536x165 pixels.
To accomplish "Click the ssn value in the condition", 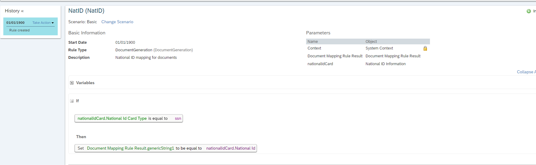I will [x=178, y=118].
